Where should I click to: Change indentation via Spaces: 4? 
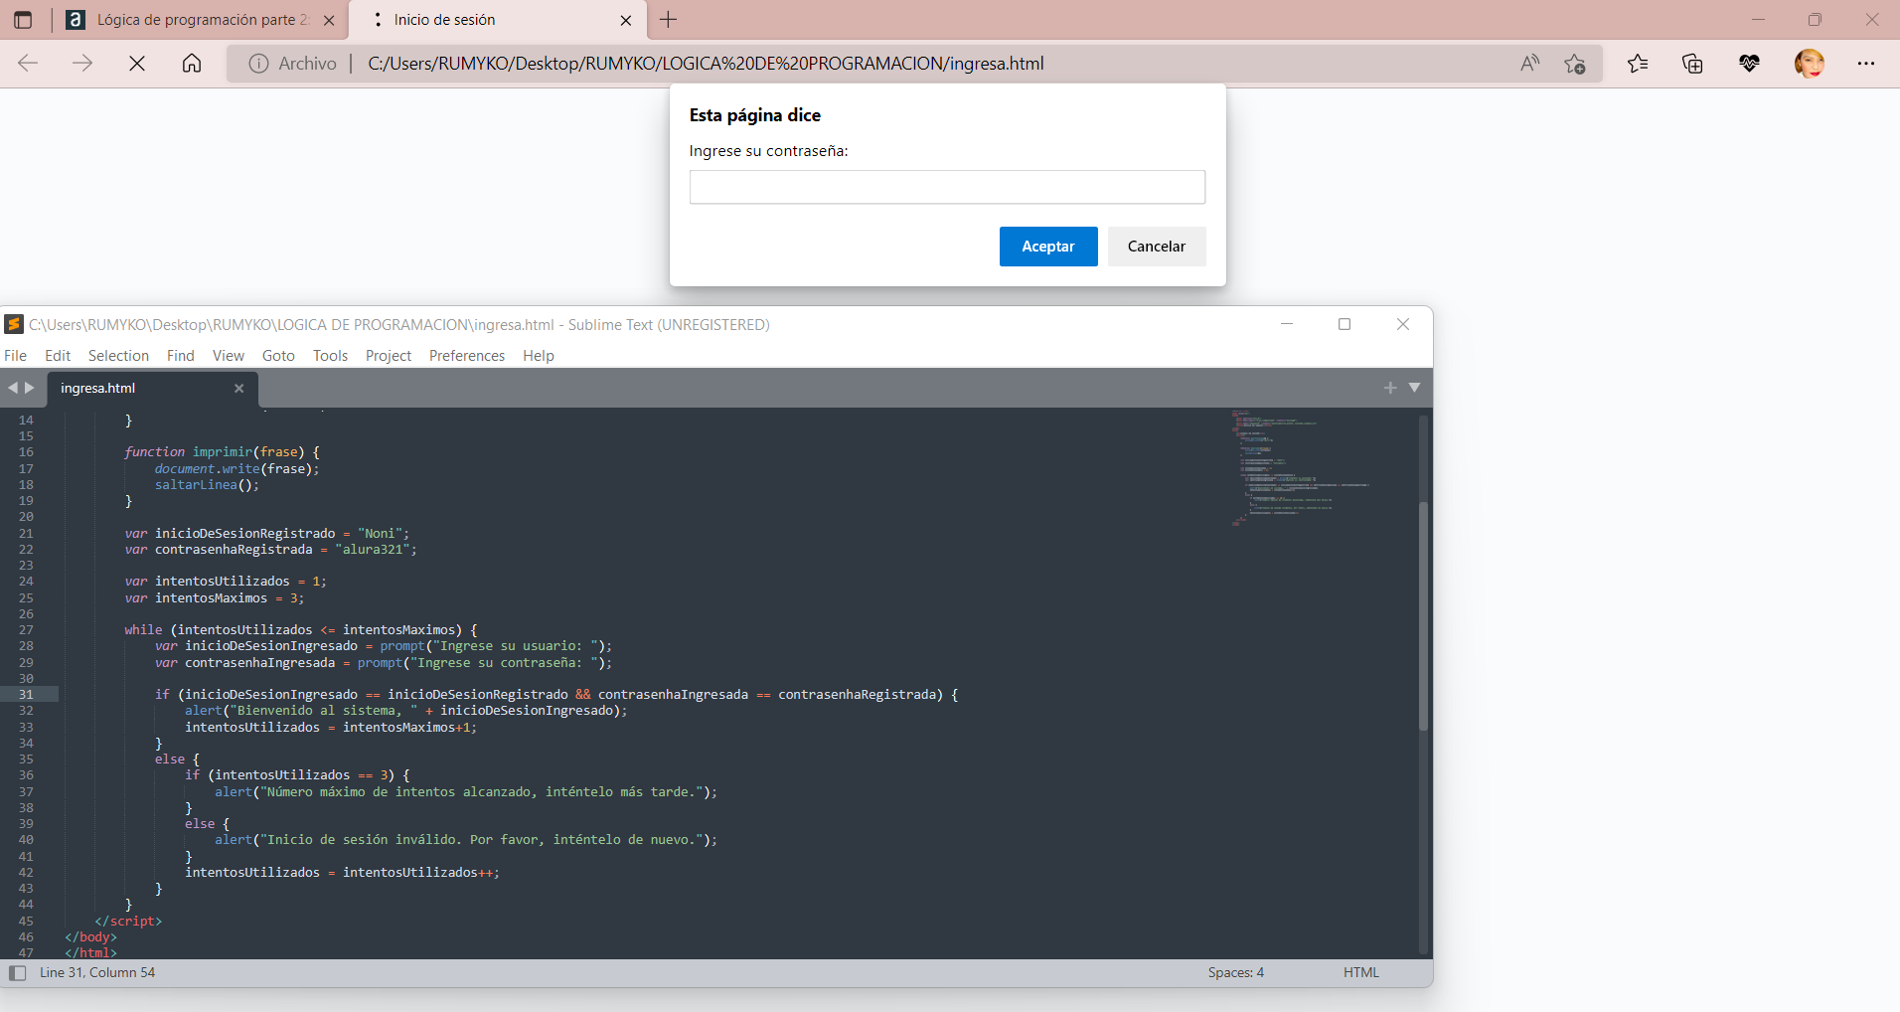1236,973
